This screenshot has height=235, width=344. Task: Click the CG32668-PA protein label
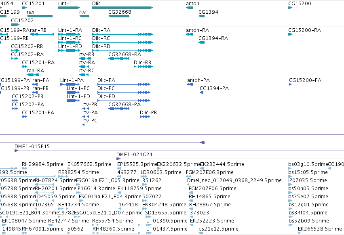click(125, 105)
